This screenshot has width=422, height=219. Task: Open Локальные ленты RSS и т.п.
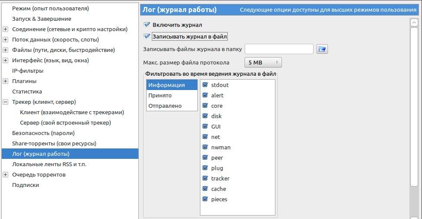(49, 164)
